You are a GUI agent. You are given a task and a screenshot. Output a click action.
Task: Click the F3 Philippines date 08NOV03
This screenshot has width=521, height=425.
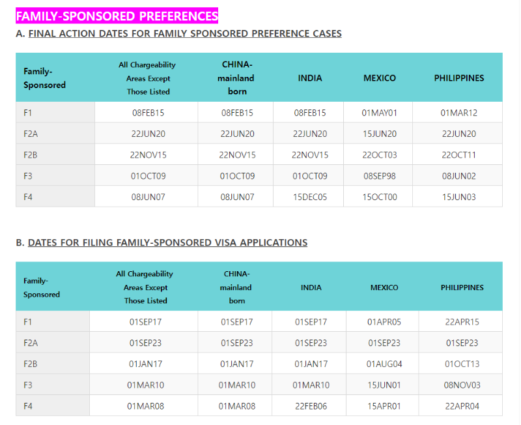462,385
